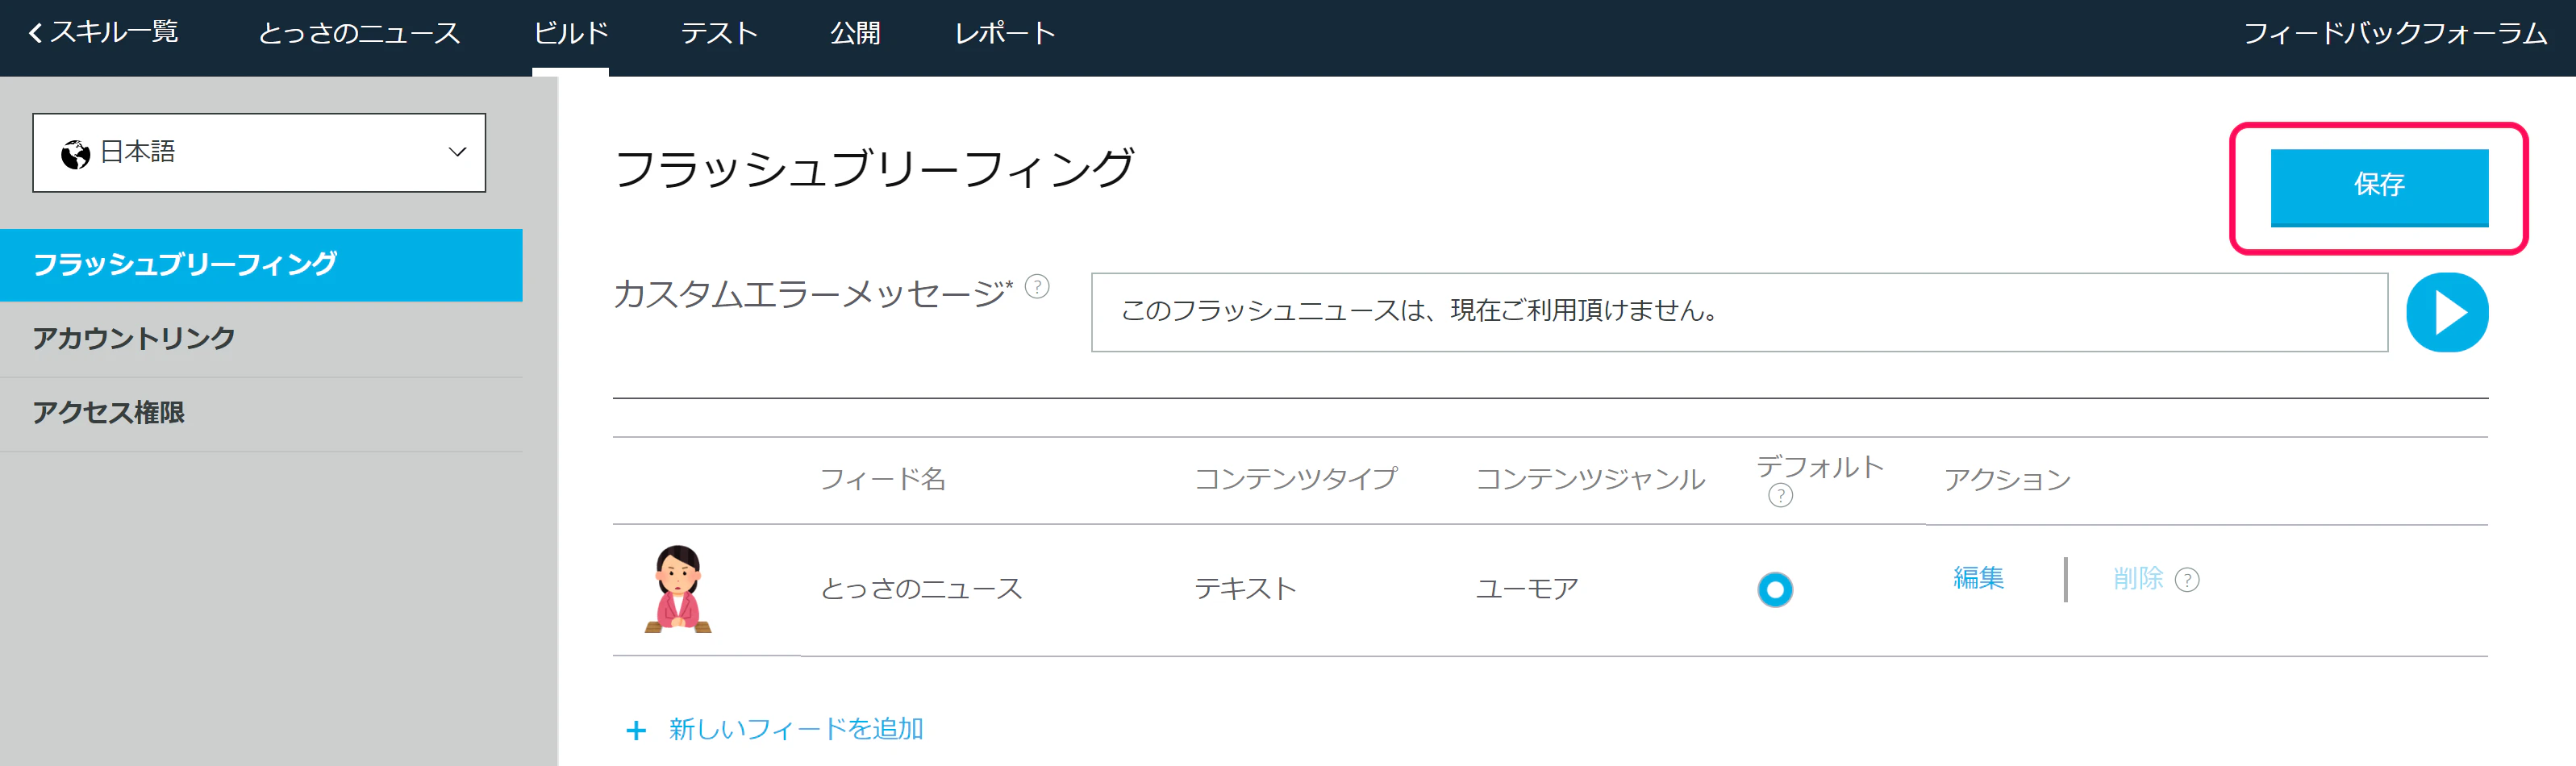
Task: Click help icon under デフォルト column header
Action: click(x=1780, y=495)
